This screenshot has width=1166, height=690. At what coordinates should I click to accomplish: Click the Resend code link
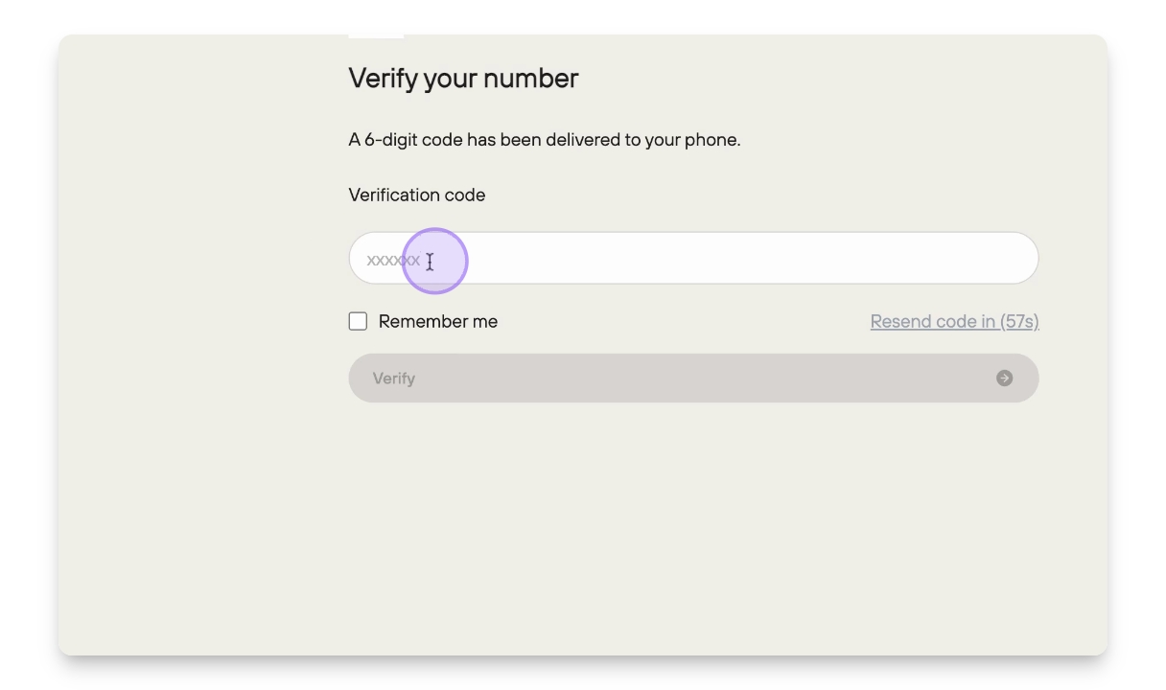pos(954,322)
